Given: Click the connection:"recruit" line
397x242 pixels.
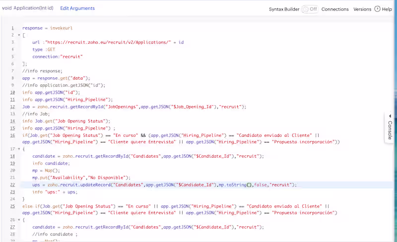Looking at the screenshot, I should pos(58,57).
